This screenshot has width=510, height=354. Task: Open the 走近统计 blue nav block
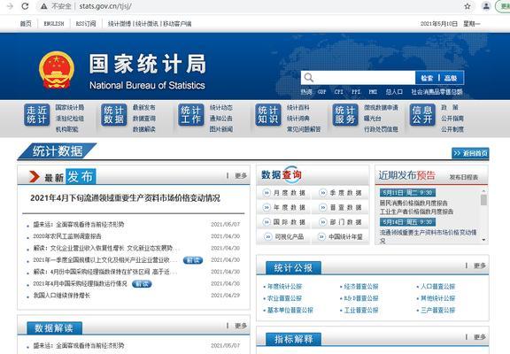click(37, 115)
